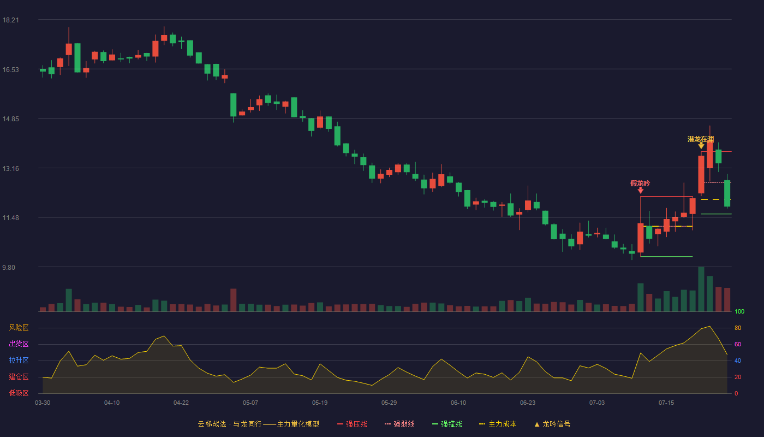Click the 06-10 date axis label
The height and width of the screenshot is (437, 764).
pos(458,403)
